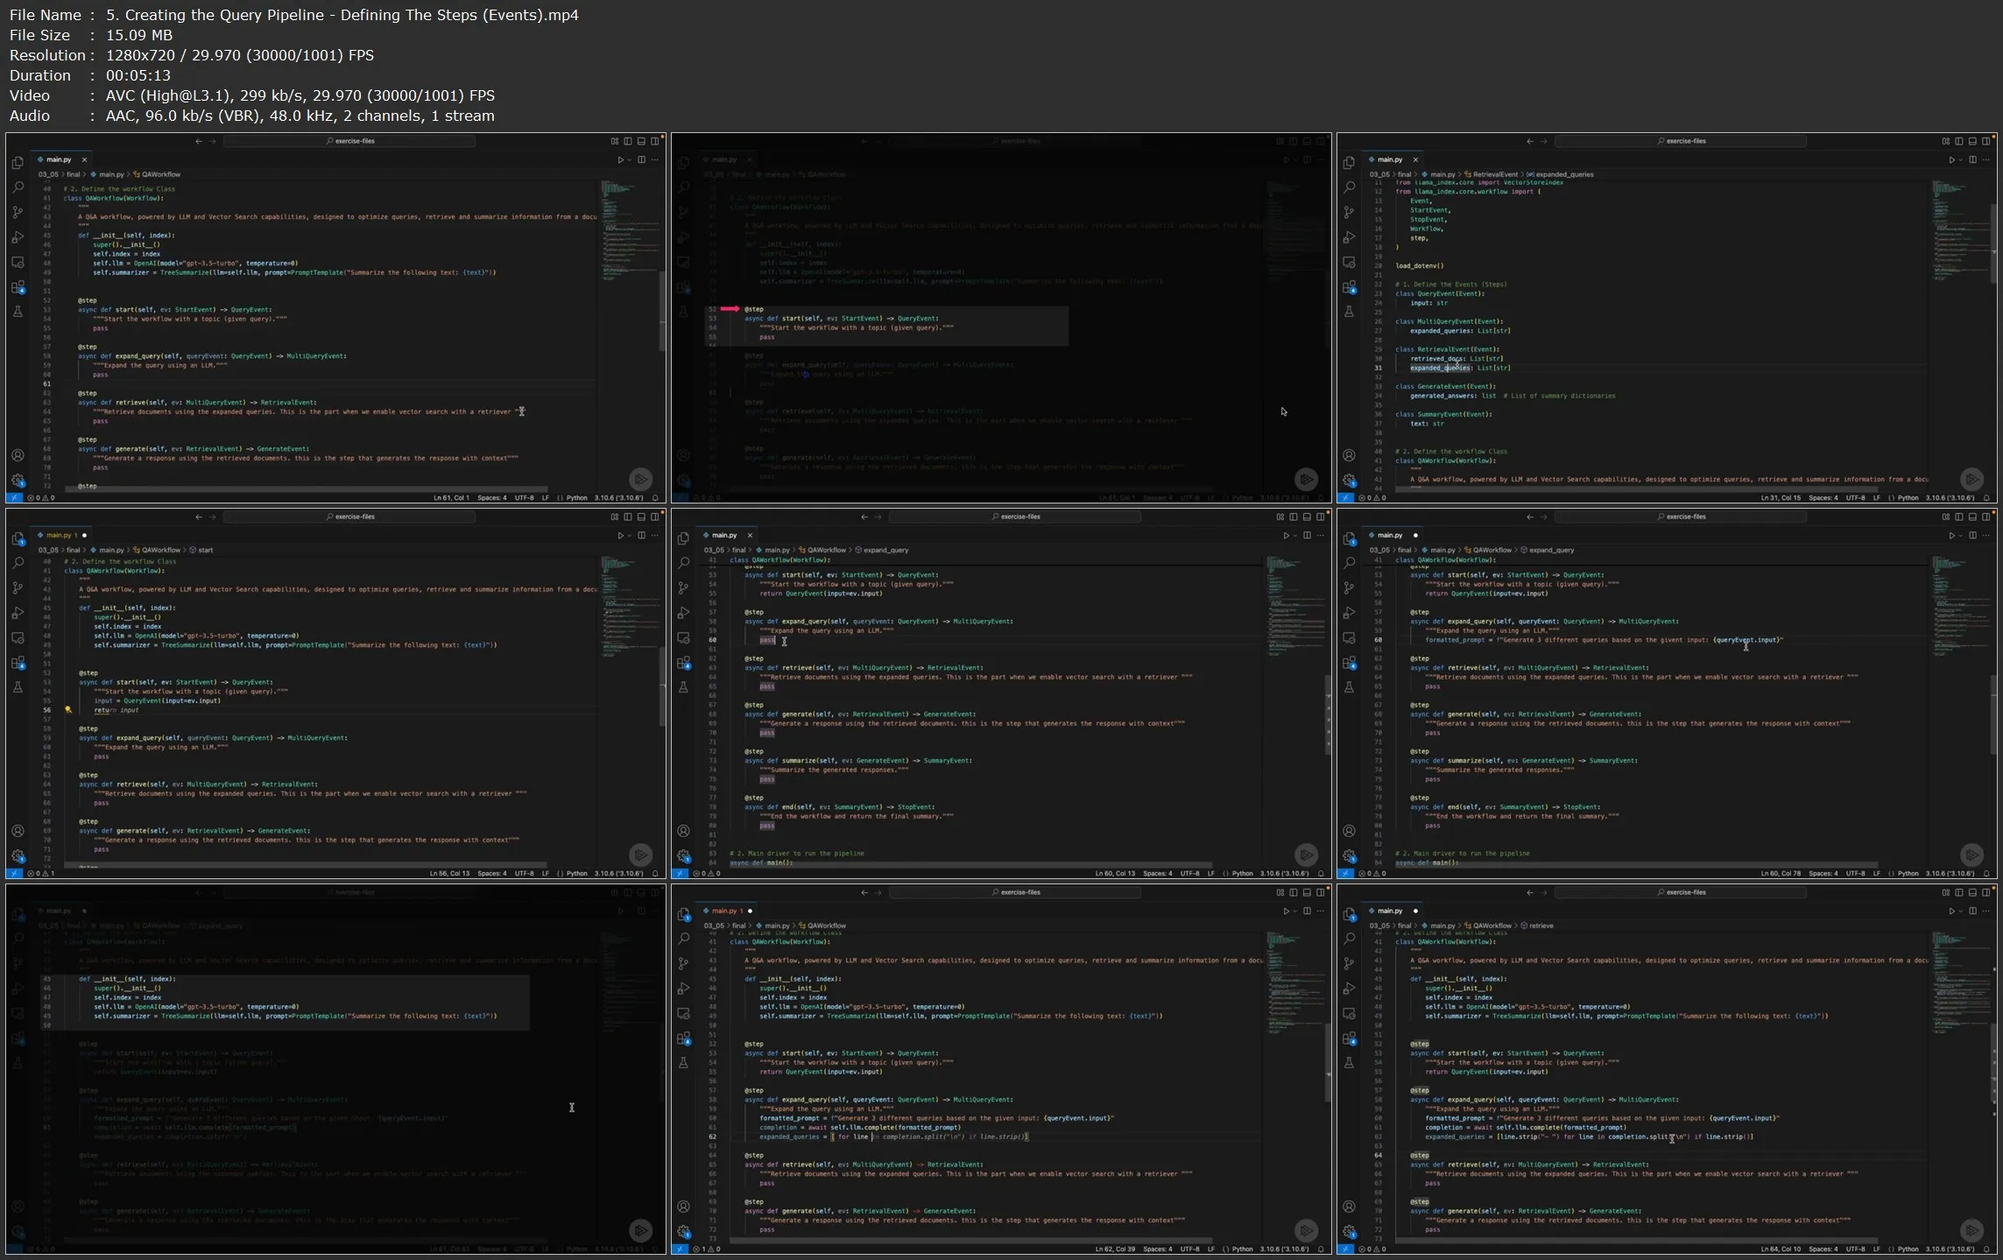Screen dimensions: 2003x1260
Task: Open run dropdown chevron in Ln 62 frame
Action: tap(1294, 912)
